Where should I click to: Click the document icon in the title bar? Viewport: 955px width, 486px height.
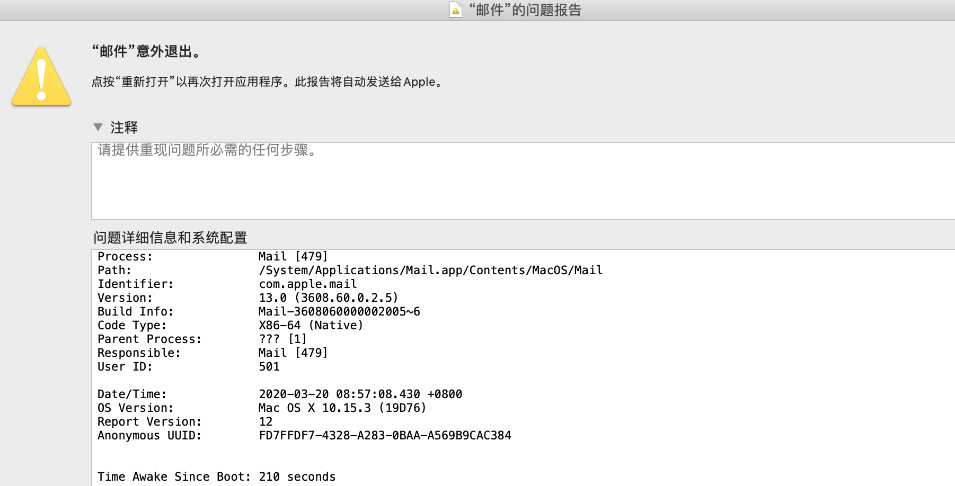pos(456,10)
